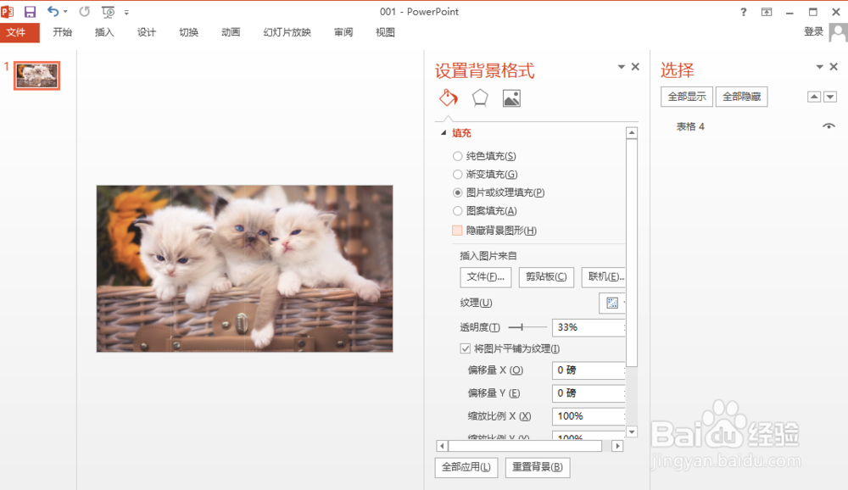The width and height of the screenshot is (848, 490).
Task: Click Send Backward down arrow in selection pane
Action: [x=830, y=97]
